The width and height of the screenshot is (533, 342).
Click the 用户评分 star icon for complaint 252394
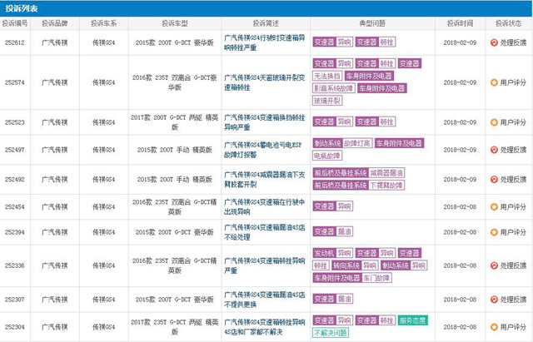pyautogui.click(x=494, y=232)
